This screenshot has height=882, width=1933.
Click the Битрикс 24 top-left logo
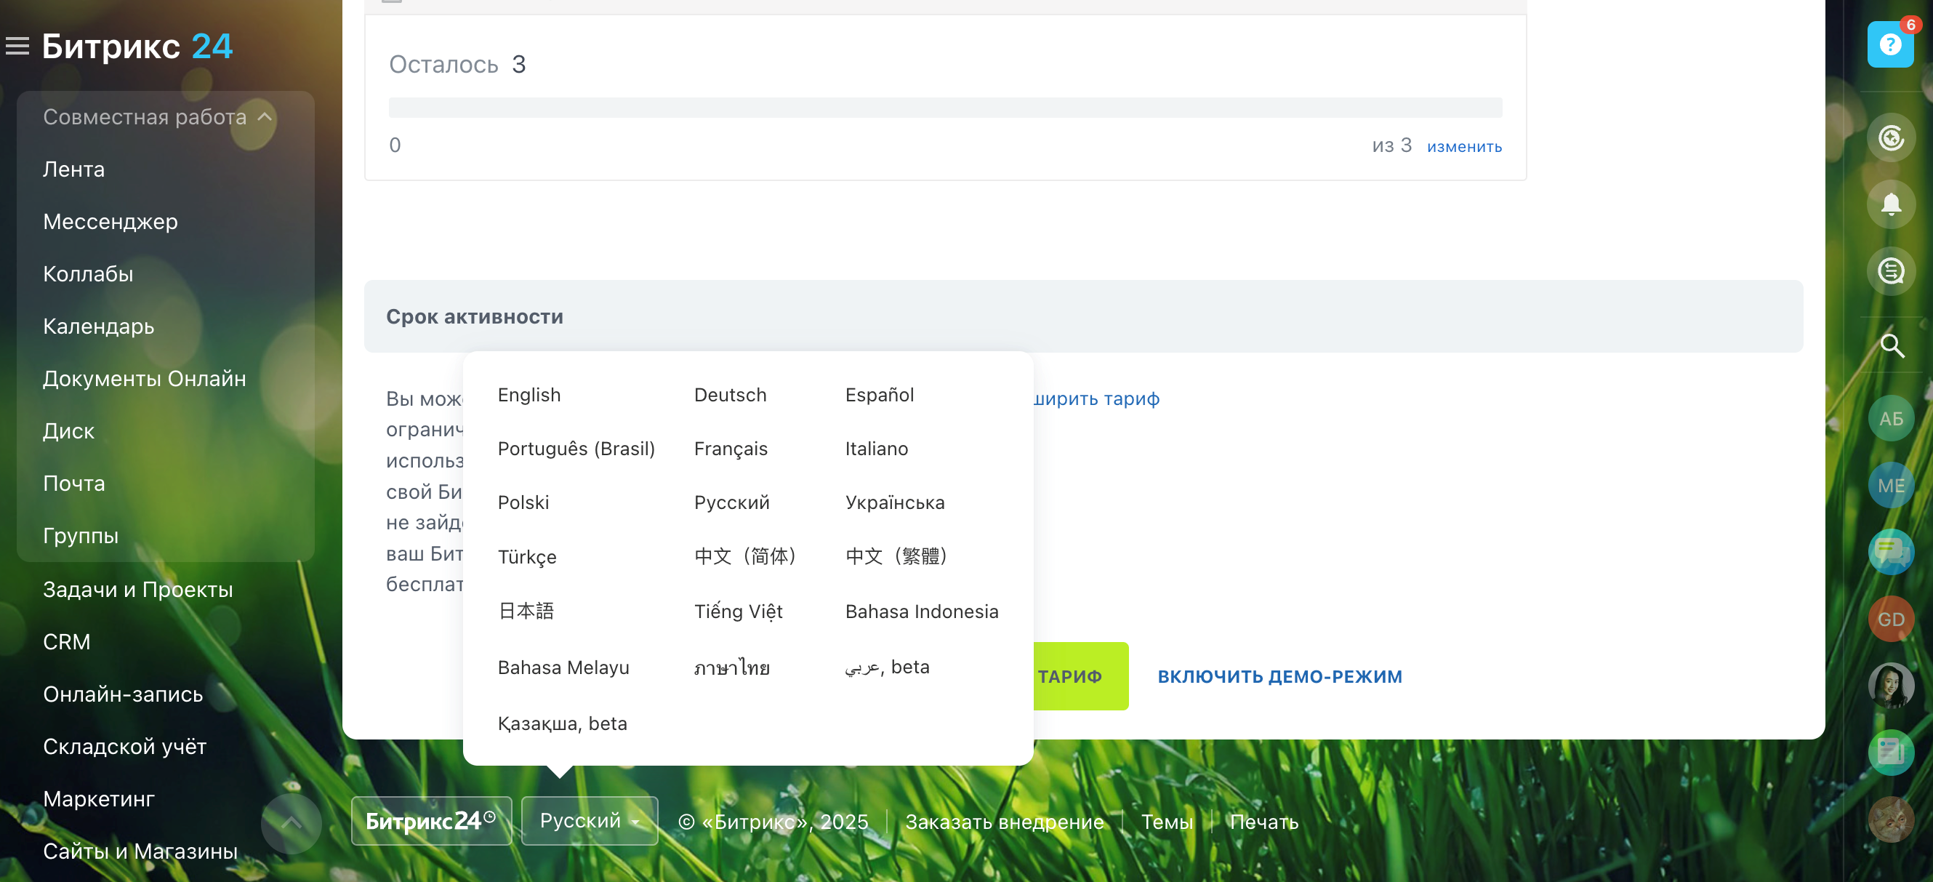(137, 47)
